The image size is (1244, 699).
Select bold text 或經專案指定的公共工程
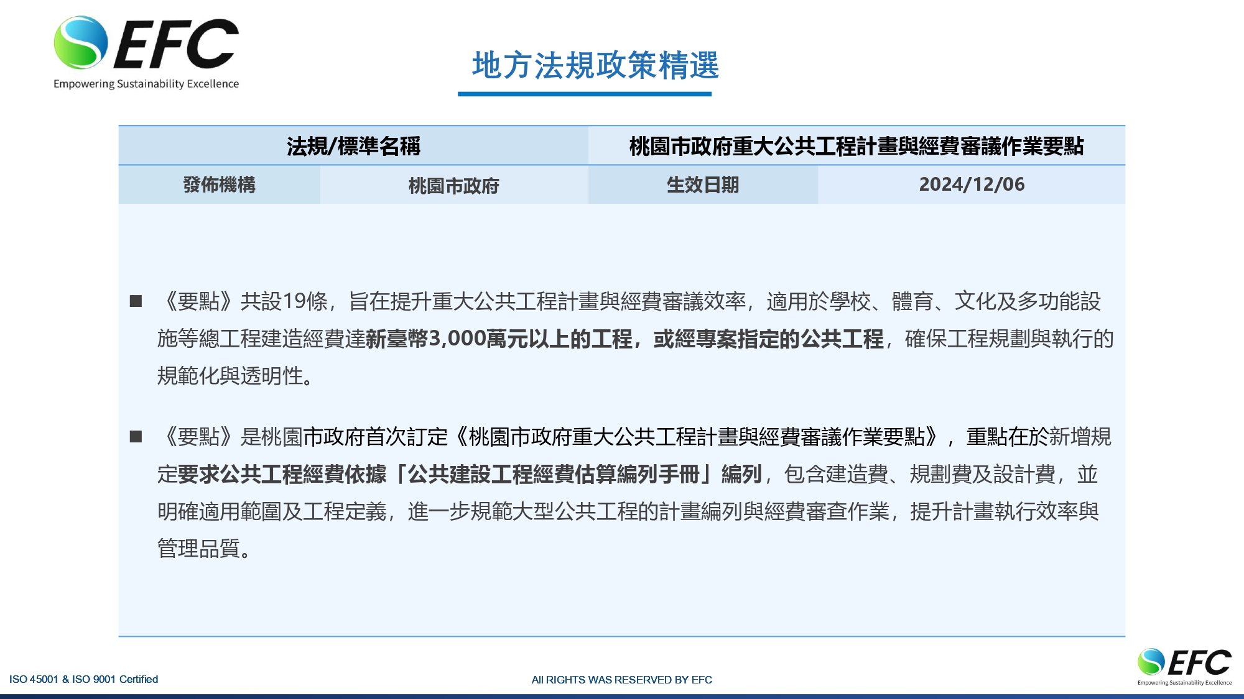(x=768, y=339)
